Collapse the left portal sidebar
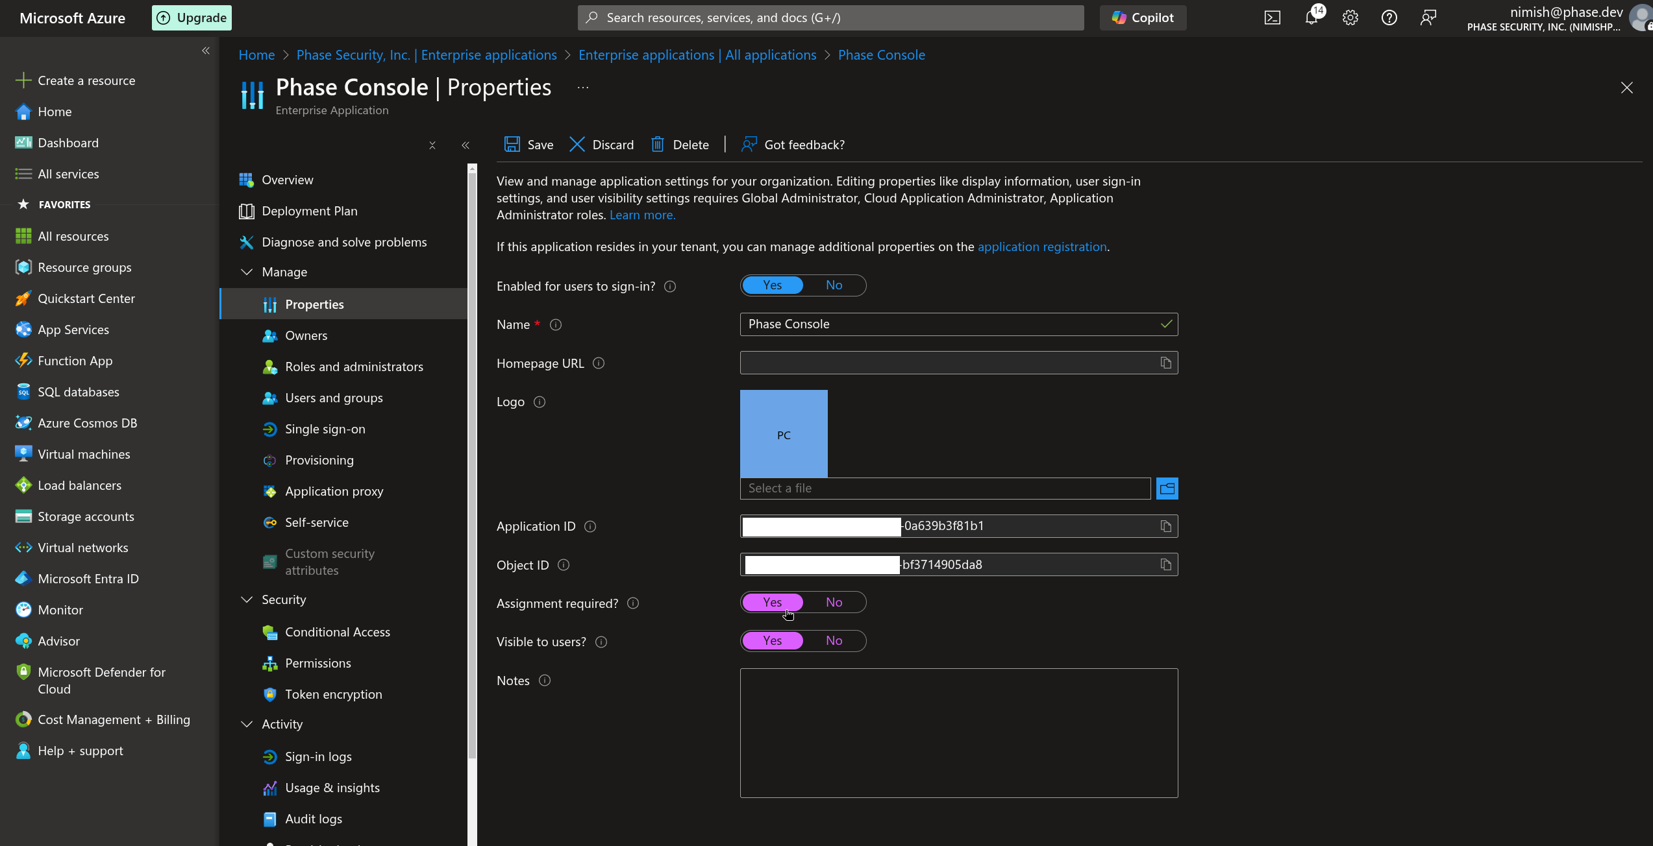 (206, 51)
